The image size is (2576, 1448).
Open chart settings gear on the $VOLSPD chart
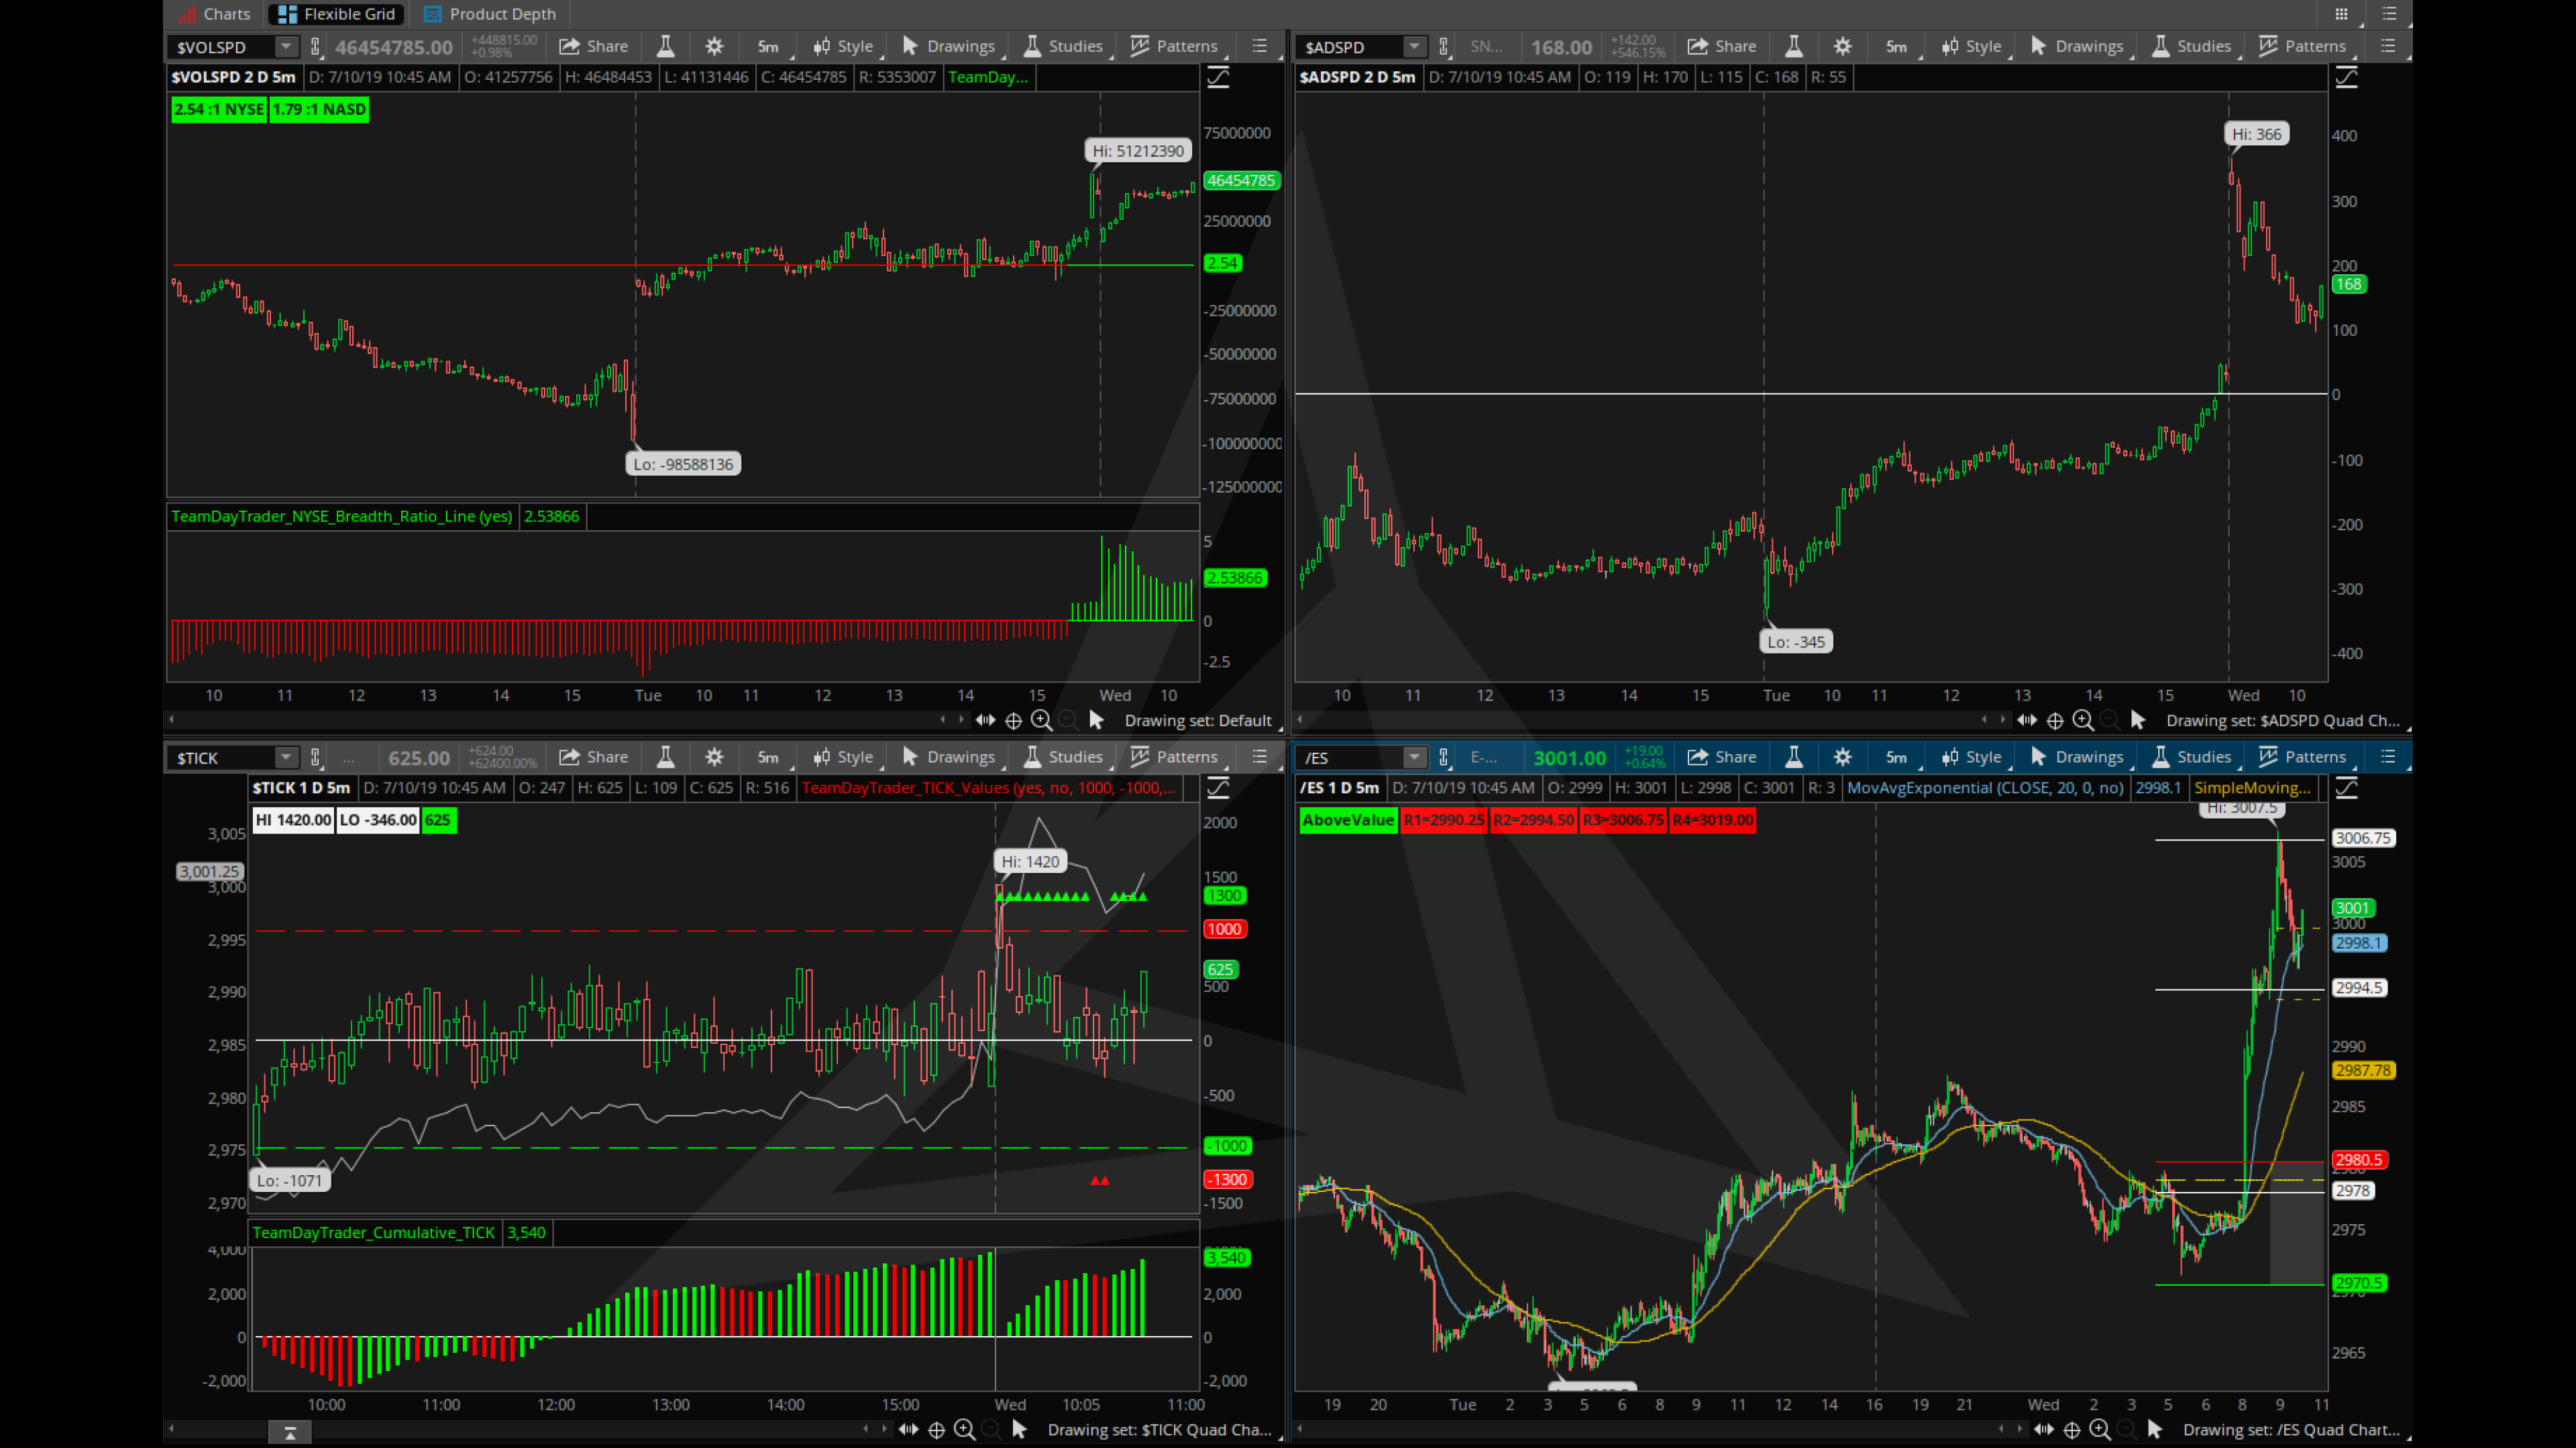click(713, 46)
